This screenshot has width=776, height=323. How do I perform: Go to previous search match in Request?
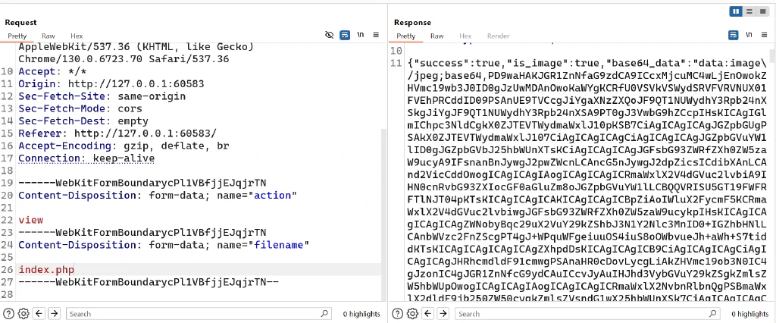pos(39,314)
